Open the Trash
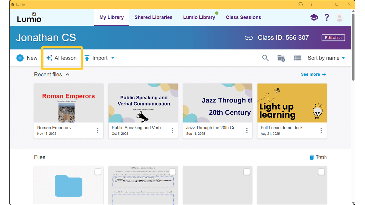Image resolution: width=365 pixels, height=205 pixels. click(318, 157)
